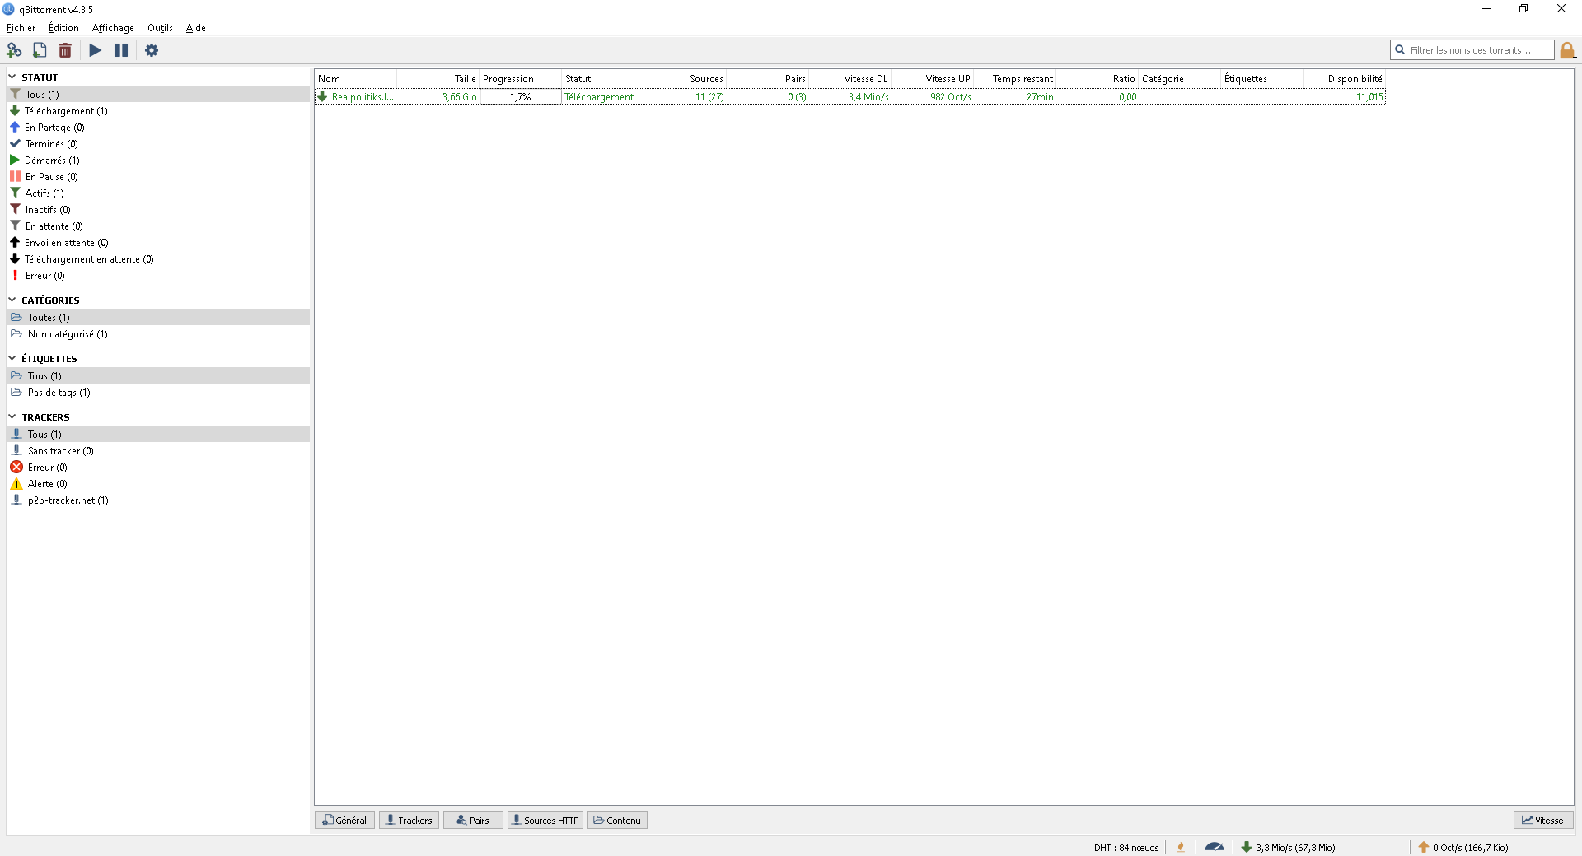The image size is (1582, 856).
Task: Click the add torrent link toolbar icon
Action: click(14, 50)
